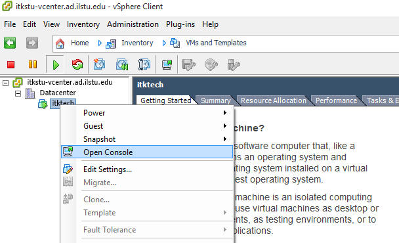
Task: Open the Administration menu
Action: pos(133,24)
